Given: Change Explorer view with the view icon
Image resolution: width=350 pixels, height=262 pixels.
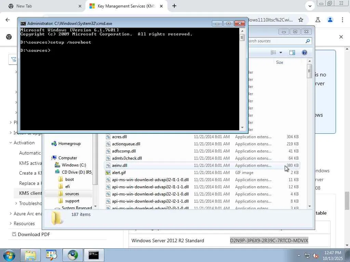Looking at the screenshot, I should pos(273,53).
